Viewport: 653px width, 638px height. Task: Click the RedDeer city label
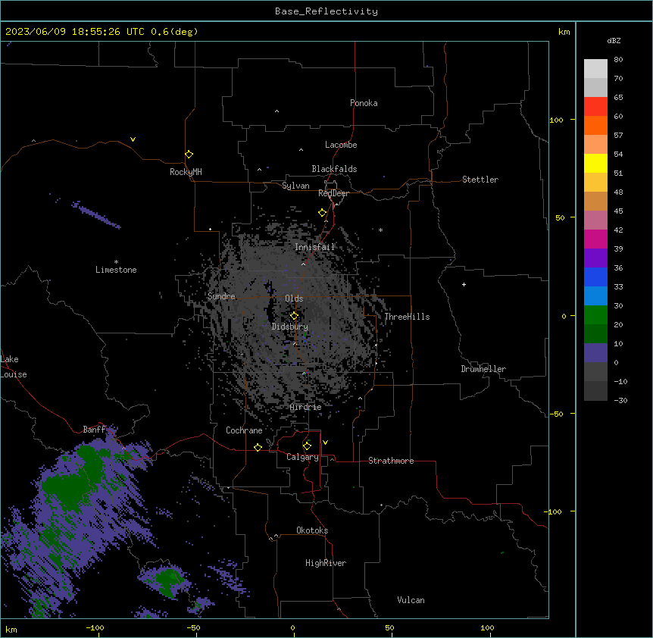click(x=333, y=193)
